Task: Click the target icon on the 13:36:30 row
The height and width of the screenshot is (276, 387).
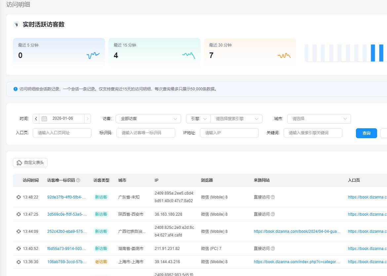Action: pos(19,262)
